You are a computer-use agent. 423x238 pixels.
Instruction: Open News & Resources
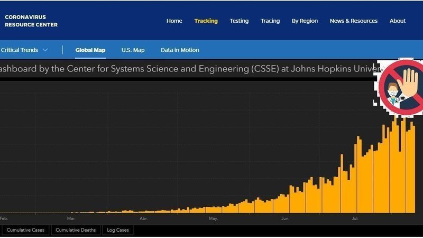[x=354, y=21]
